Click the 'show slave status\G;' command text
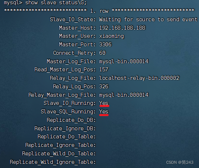Screen dimensions: 199x168 [56, 2]
